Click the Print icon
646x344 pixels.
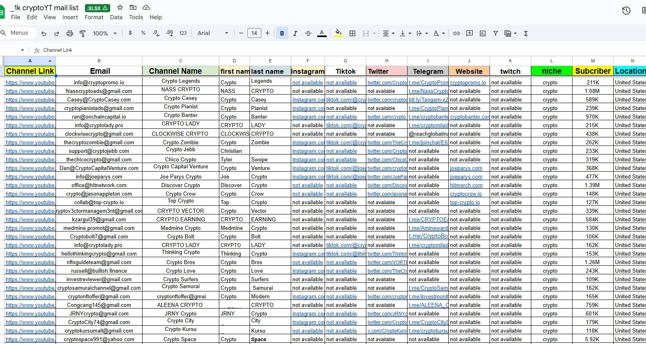70,33
